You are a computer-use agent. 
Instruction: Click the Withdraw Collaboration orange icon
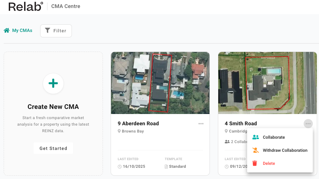[255, 150]
